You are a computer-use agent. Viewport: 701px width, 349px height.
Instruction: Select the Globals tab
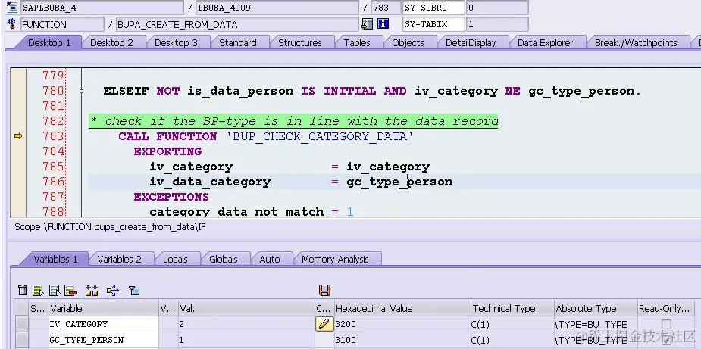[224, 259]
